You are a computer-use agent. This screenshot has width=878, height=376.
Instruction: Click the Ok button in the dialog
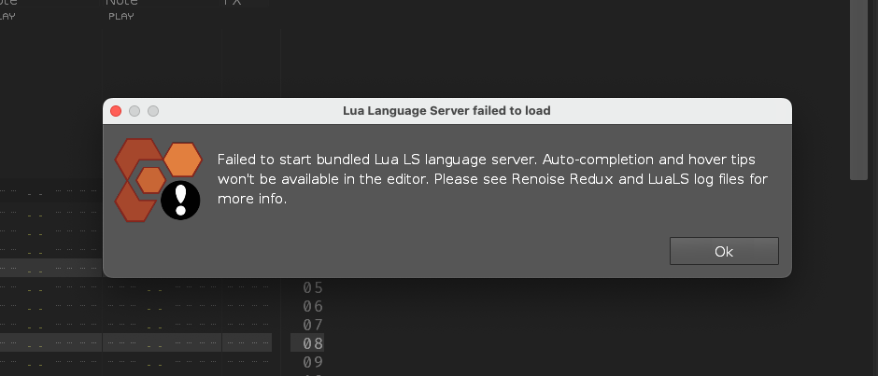coord(724,251)
